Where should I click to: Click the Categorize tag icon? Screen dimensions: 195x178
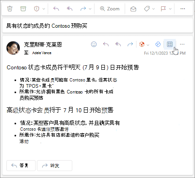[x=147, y=8]
